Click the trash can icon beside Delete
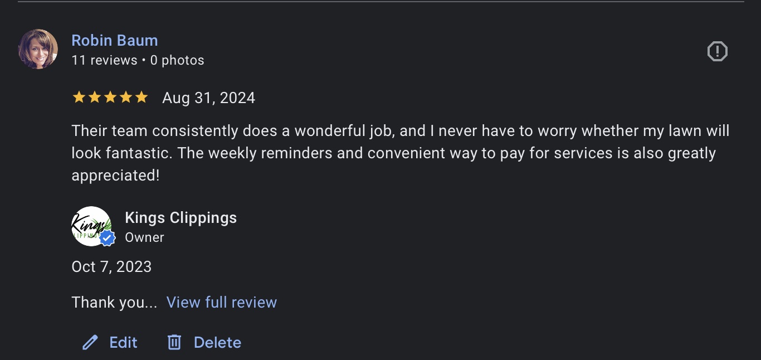 174,342
